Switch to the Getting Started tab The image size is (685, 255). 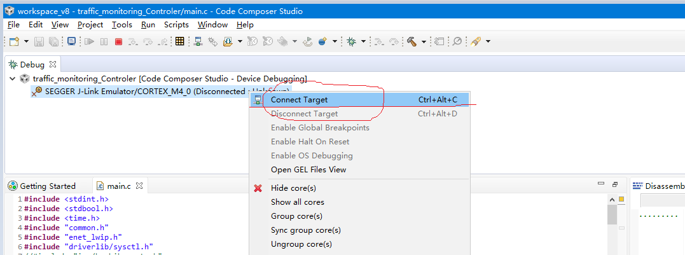point(48,186)
